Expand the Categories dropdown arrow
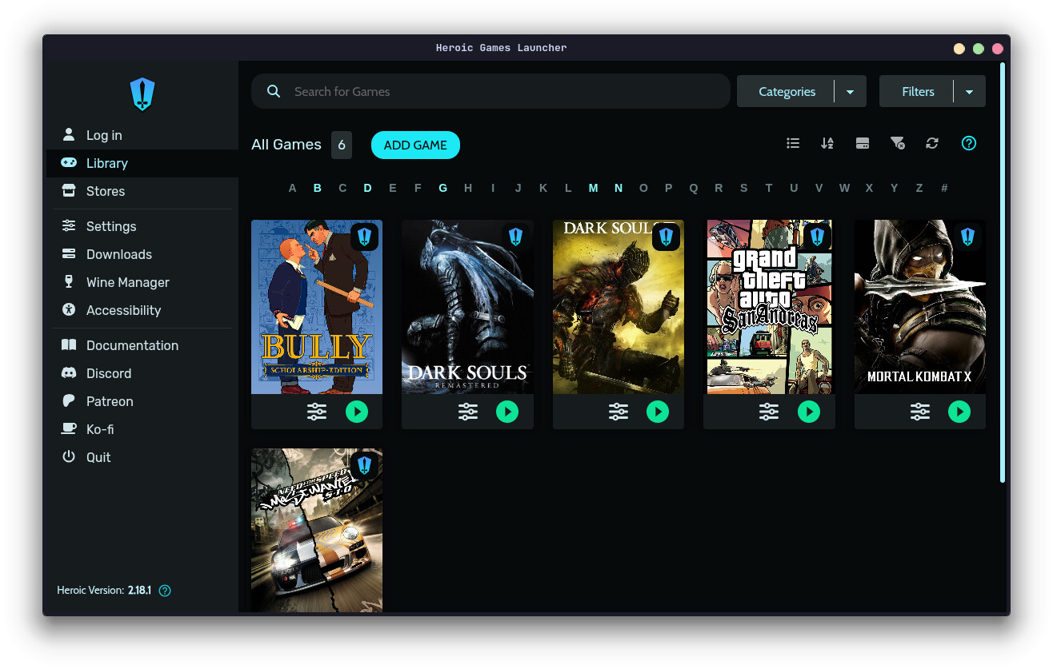 [x=850, y=92]
